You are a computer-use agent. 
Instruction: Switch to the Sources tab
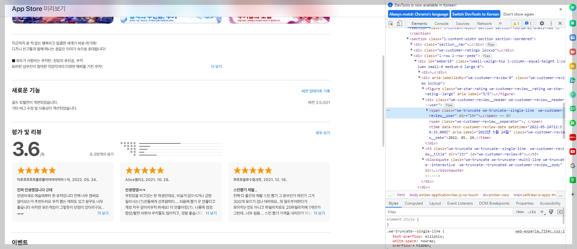tap(463, 24)
